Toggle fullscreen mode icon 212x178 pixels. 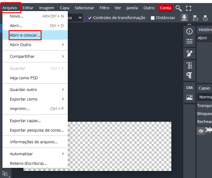click(x=189, y=8)
